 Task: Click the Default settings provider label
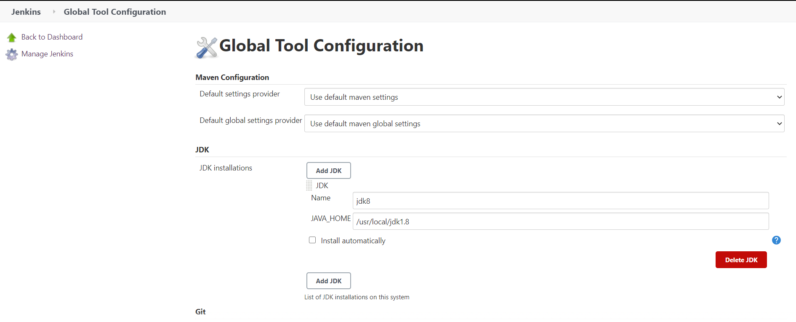(x=240, y=94)
